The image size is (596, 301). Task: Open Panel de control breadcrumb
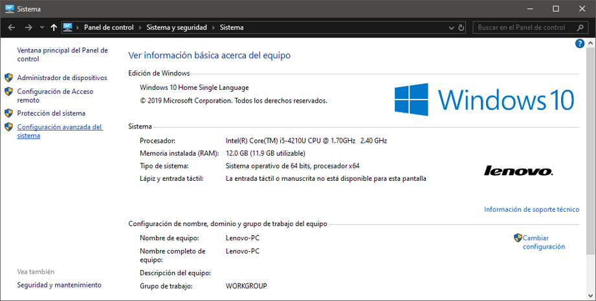click(109, 27)
